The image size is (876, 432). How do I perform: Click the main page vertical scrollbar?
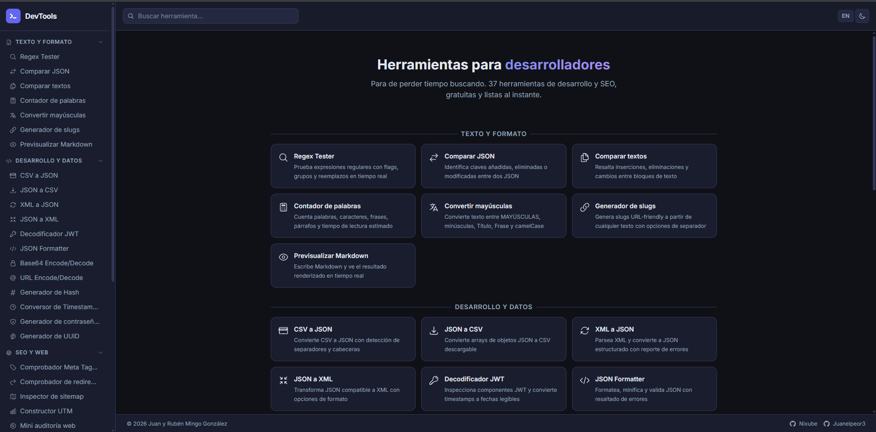pyautogui.click(x=874, y=113)
